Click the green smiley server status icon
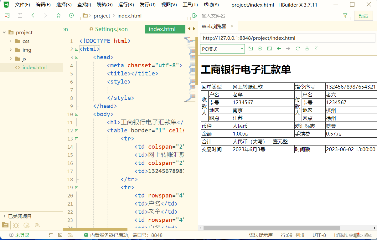377x240 pixels. [x=86, y=235]
